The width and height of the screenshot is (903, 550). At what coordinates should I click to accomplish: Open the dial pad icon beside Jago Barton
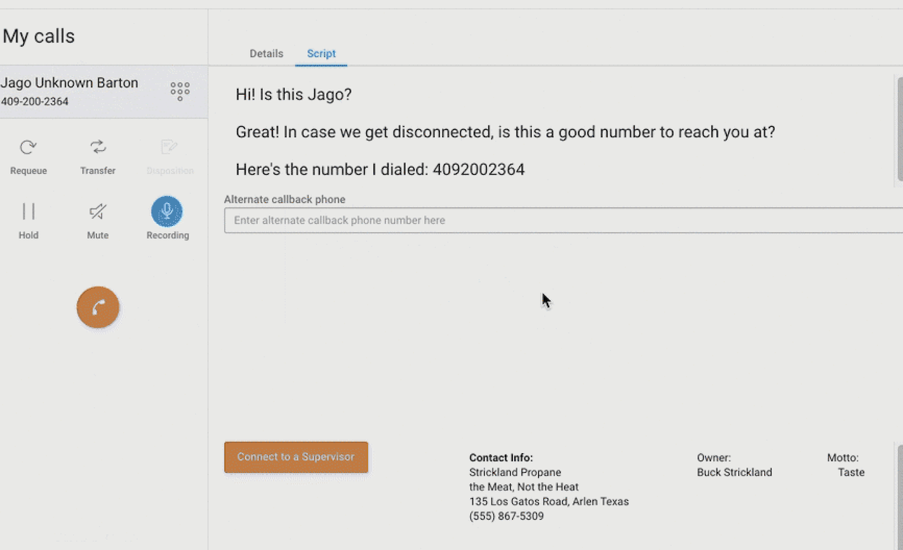pyautogui.click(x=180, y=90)
